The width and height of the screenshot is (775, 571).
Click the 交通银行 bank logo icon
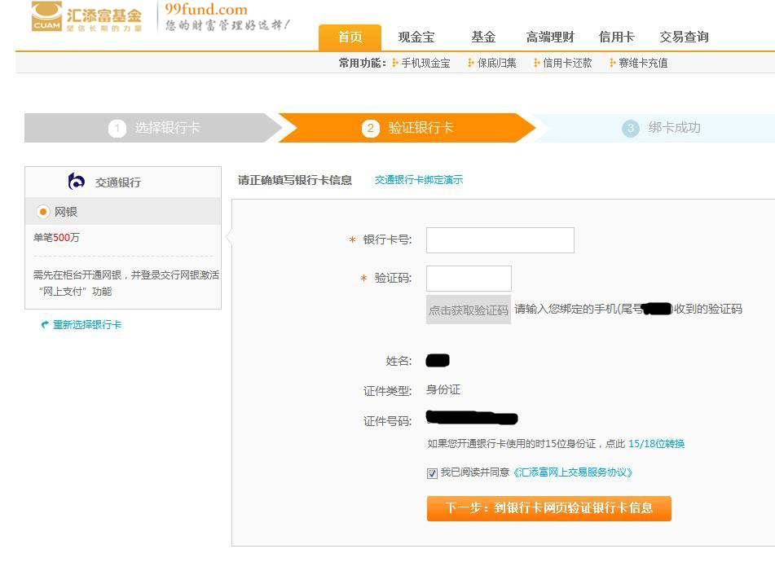pyautogui.click(x=77, y=182)
